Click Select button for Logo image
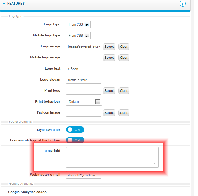 coord(109,47)
